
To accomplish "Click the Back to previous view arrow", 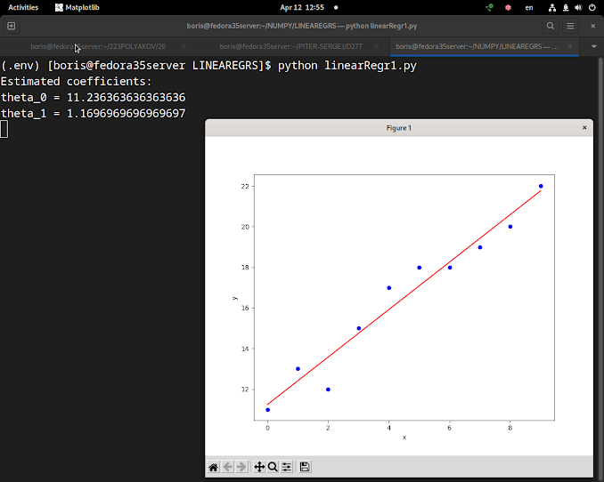I will coord(228,467).
